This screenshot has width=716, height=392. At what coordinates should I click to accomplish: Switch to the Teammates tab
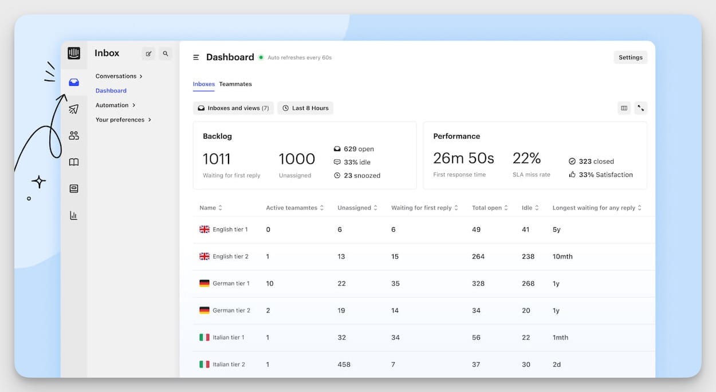pos(235,84)
